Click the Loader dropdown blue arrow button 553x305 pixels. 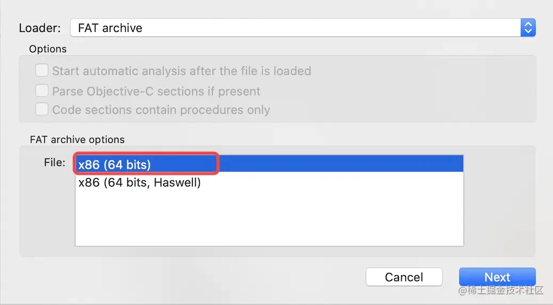pyautogui.click(x=527, y=28)
